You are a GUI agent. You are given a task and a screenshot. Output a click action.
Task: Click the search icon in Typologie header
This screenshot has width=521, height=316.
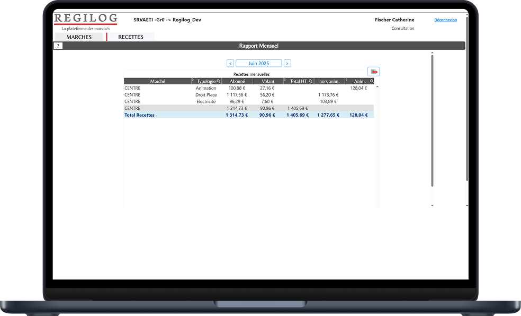tap(219, 81)
